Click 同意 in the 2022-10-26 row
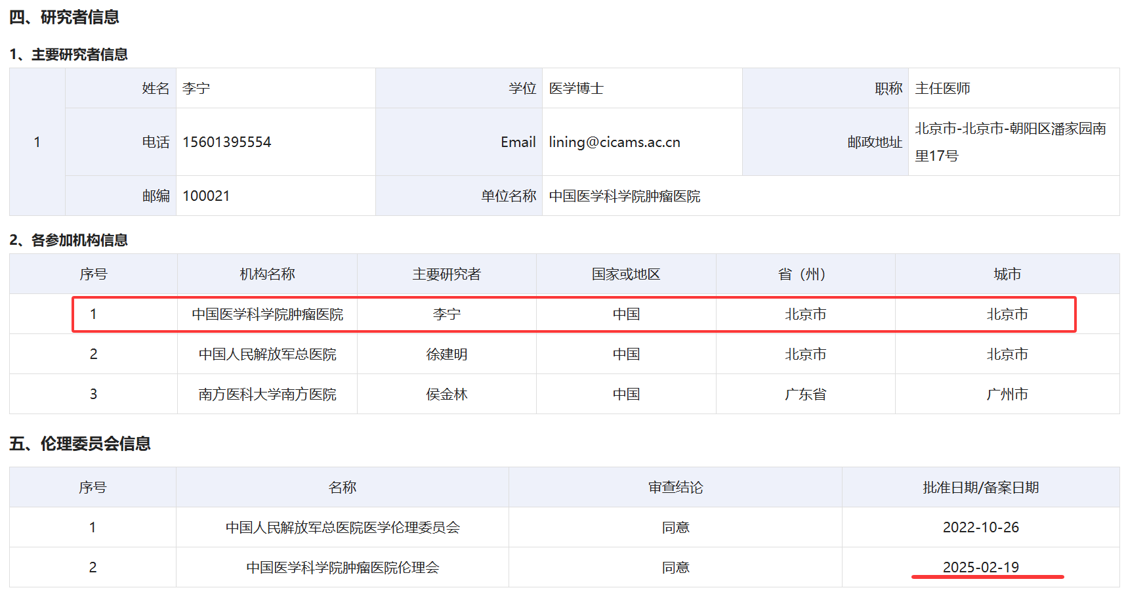The width and height of the screenshot is (1126, 594). (x=675, y=527)
